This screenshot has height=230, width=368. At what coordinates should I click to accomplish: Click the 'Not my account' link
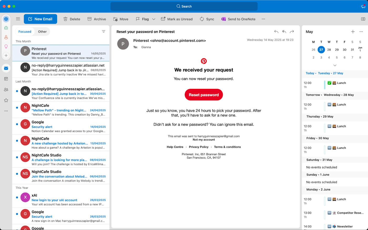coord(204,140)
